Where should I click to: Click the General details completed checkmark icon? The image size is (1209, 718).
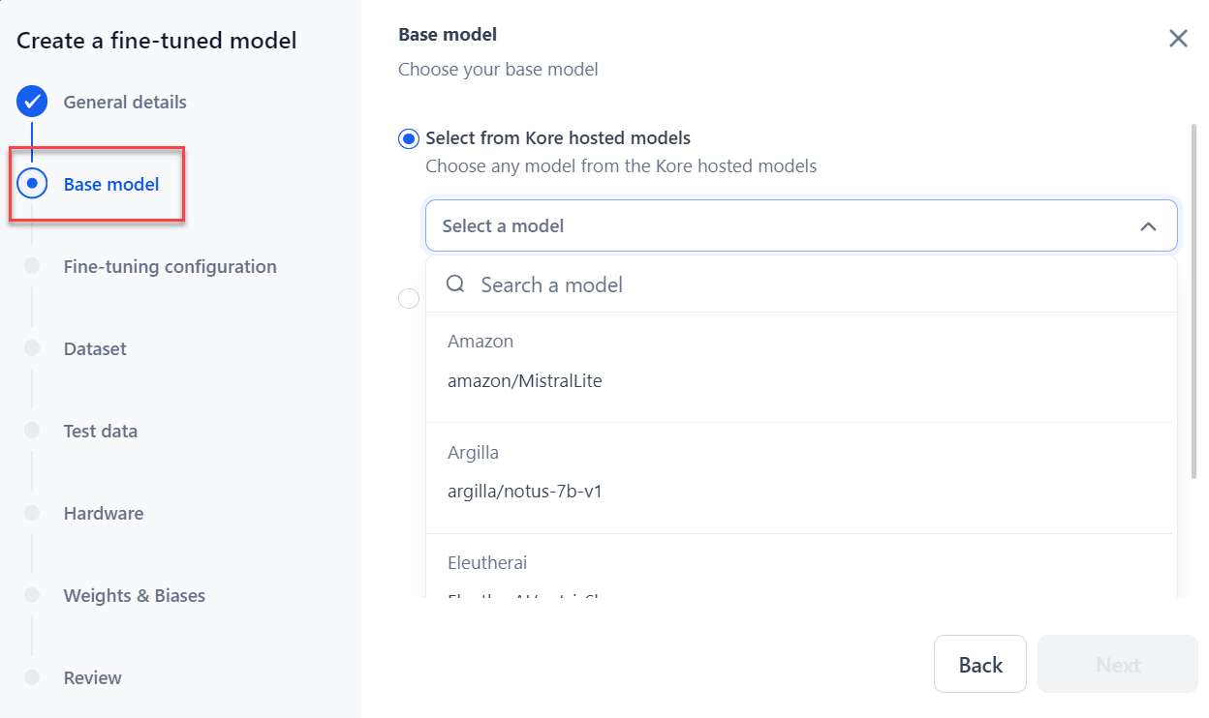(x=32, y=101)
